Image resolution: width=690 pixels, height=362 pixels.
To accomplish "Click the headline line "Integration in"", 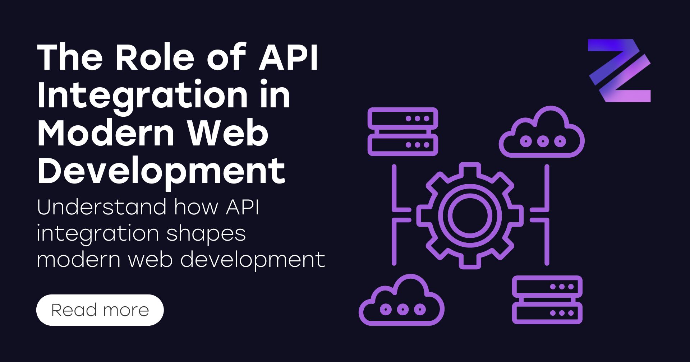I will [164, 95].
